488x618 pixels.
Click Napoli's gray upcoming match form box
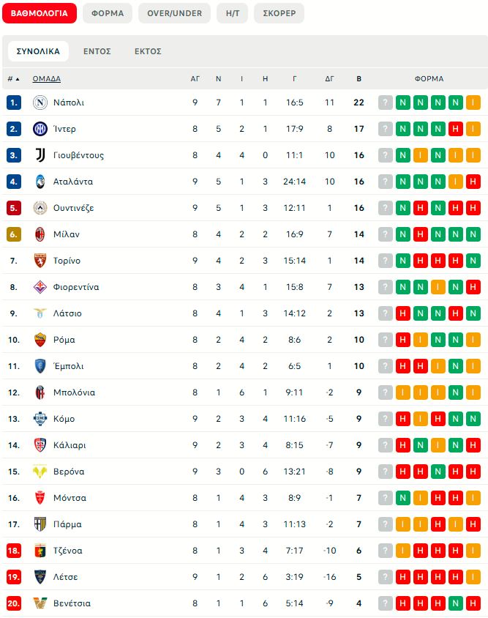pos(386,103)
